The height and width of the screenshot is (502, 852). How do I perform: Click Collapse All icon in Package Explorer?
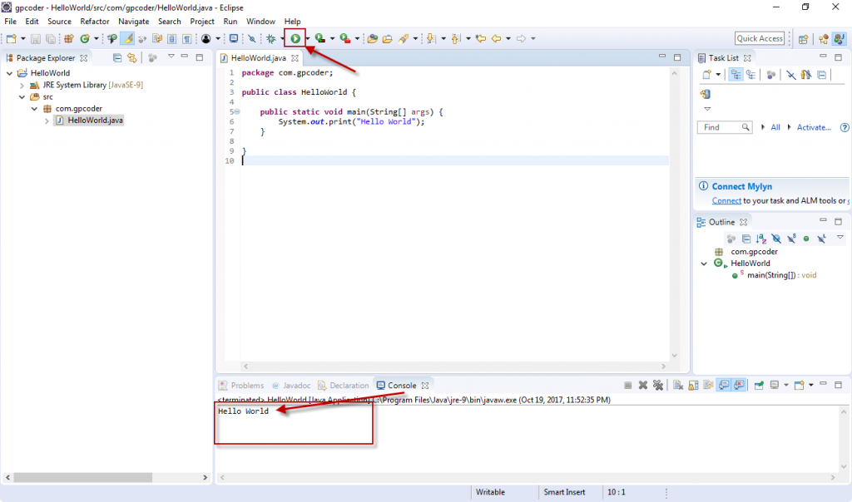(x=116, y=57)
